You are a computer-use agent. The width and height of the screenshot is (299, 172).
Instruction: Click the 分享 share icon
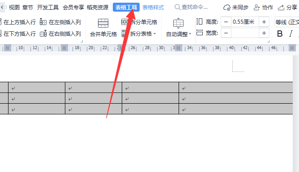click(281, 8)
